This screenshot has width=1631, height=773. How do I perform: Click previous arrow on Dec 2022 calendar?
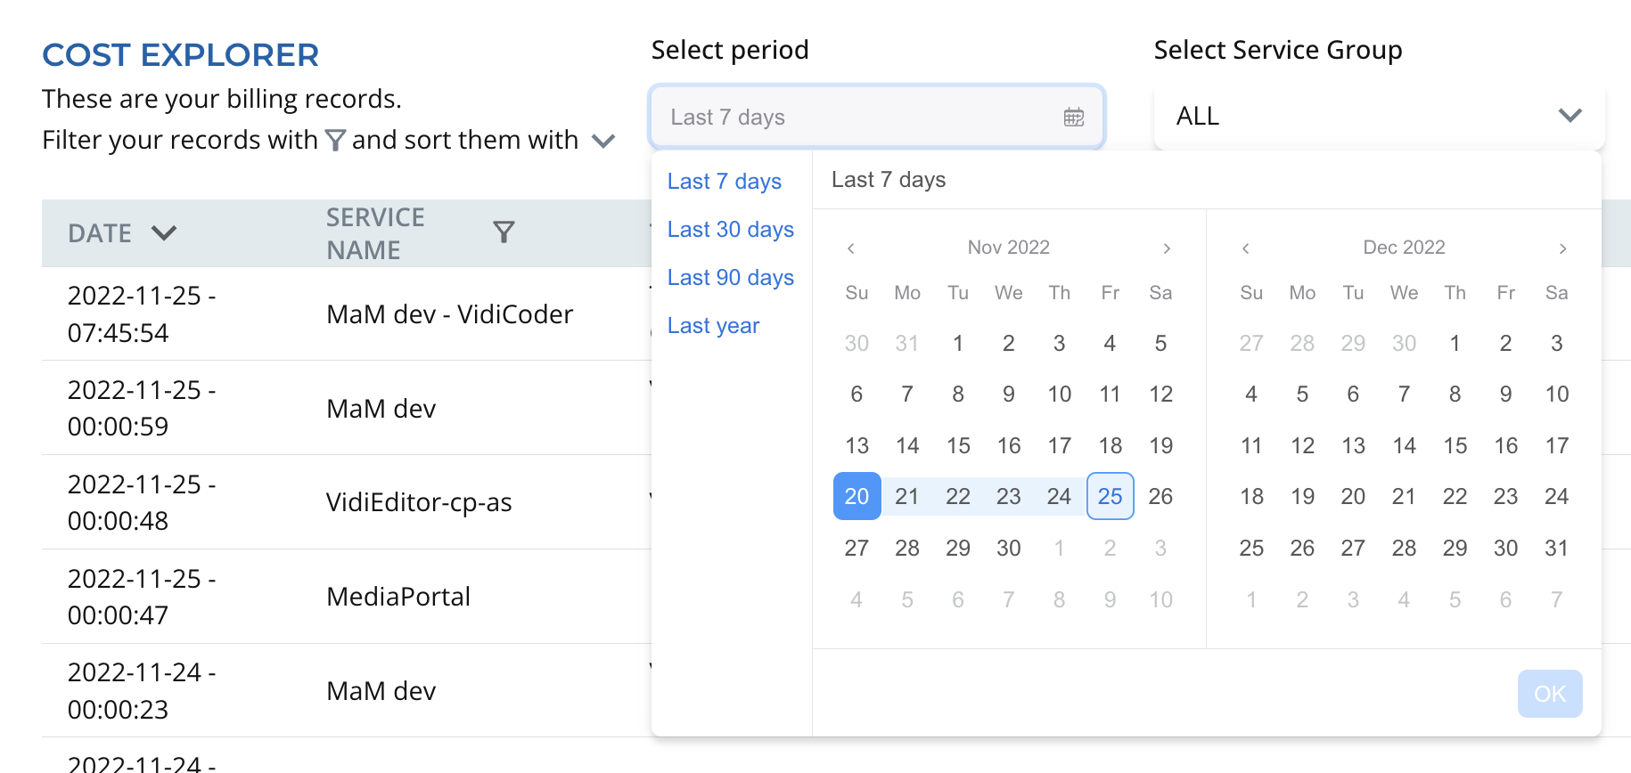click(x=1246, y=248)
